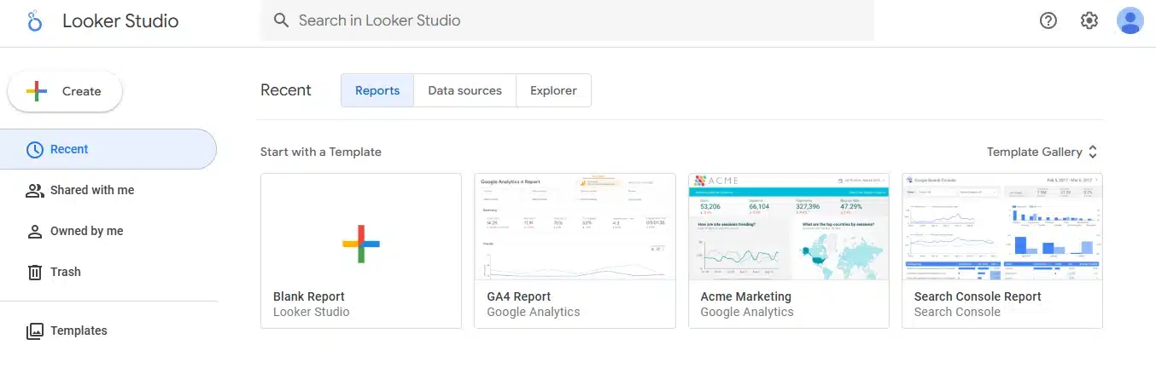The height and width of the screenshot is (368, 1156).
Task: Click the Search Console subtitle text
Action: tap(957, 312)
